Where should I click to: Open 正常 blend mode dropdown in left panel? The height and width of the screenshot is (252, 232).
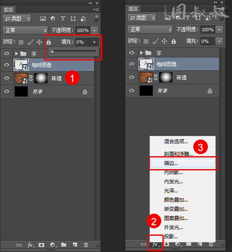click(25, 30)
